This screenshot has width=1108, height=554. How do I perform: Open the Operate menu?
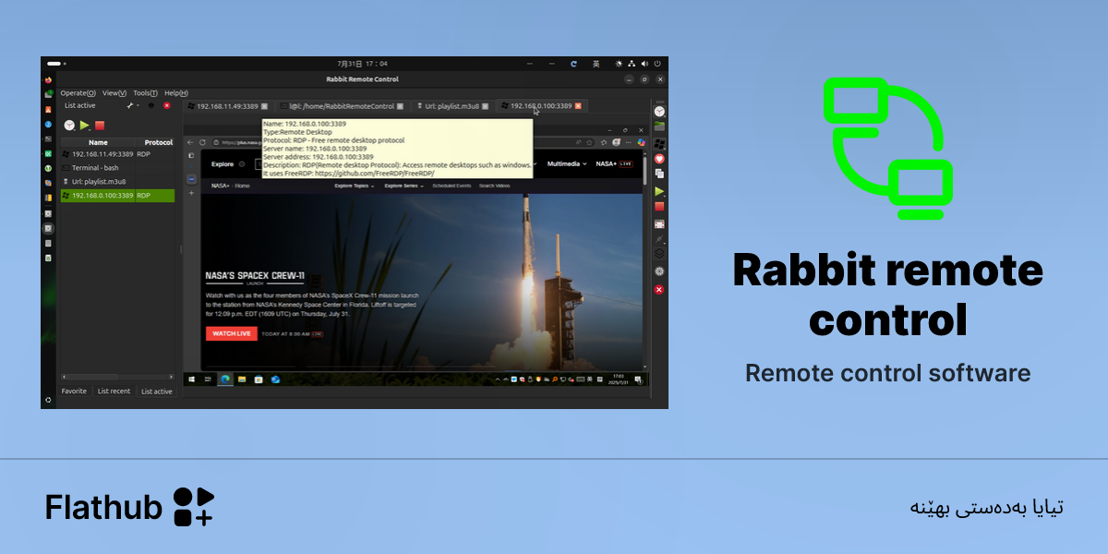[78, 93]
